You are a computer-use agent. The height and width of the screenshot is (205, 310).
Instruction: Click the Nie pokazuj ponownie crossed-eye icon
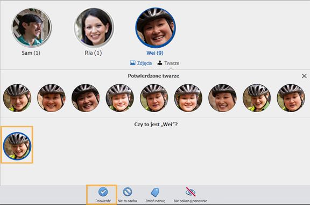pyautogui.click(x=191, y=192)
